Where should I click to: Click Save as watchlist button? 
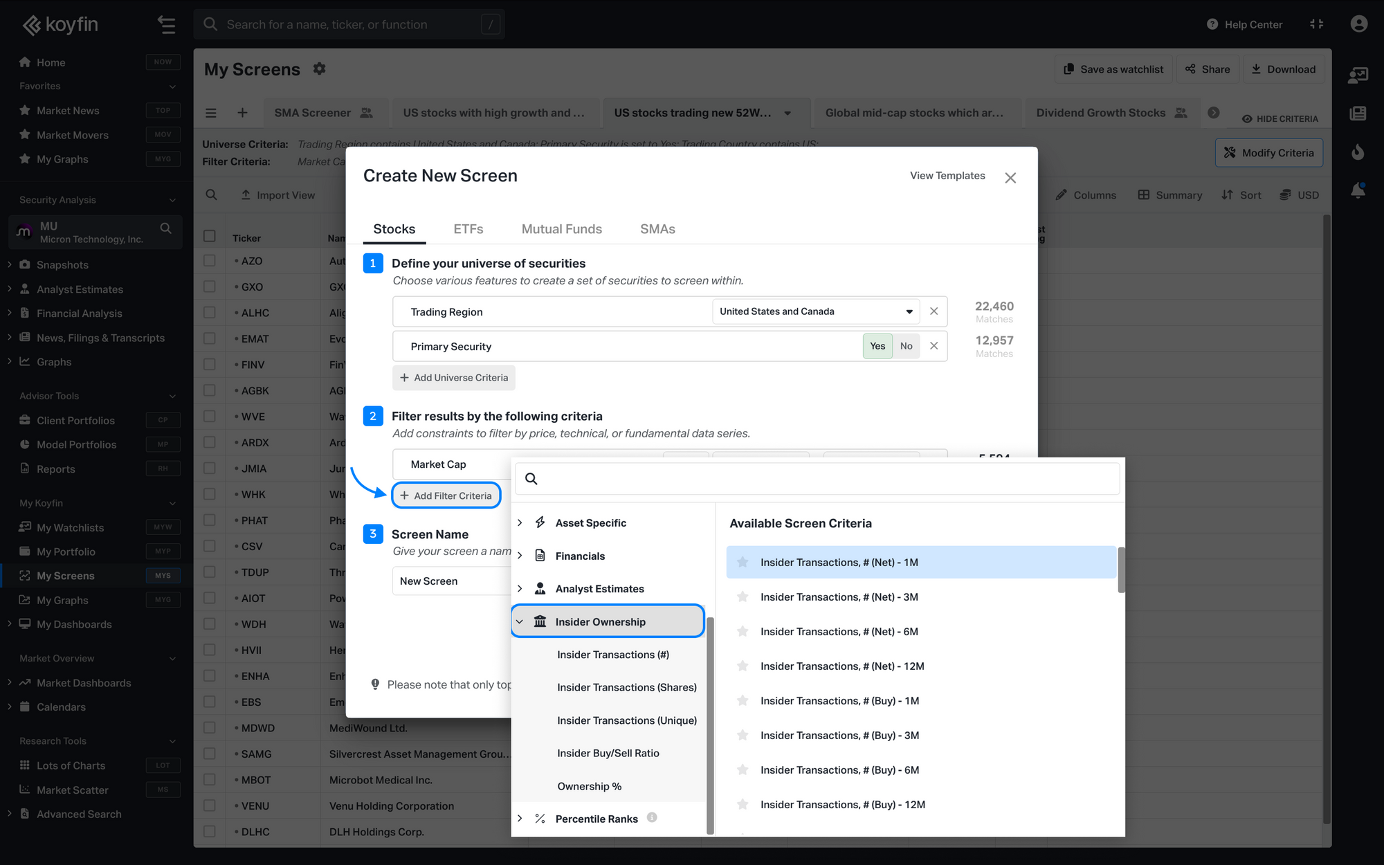(1113, 69)
